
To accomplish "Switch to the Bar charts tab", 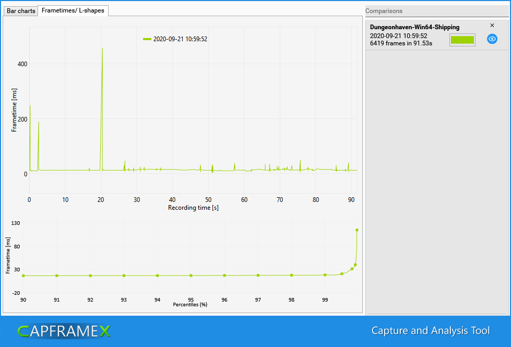I will [20, 11].
